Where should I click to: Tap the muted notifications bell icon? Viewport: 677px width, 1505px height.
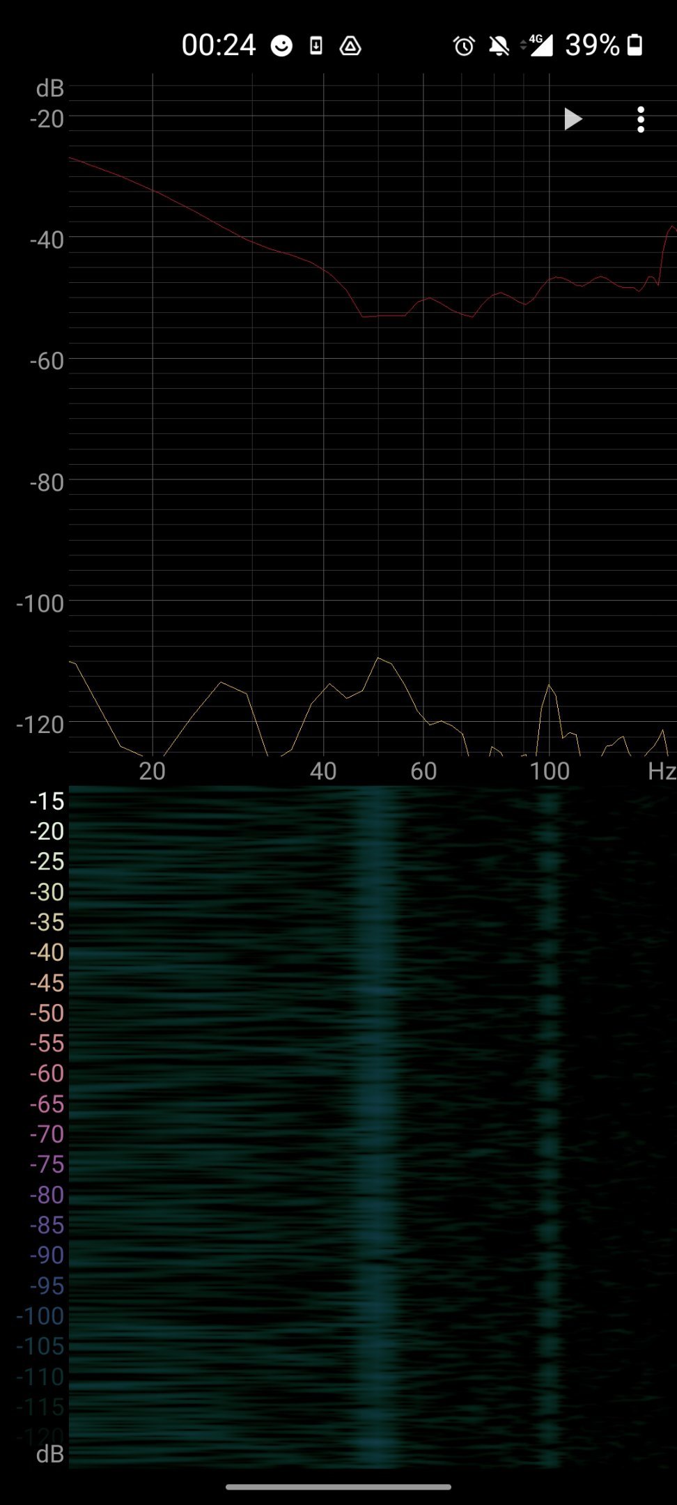click(x=499, y=46)
